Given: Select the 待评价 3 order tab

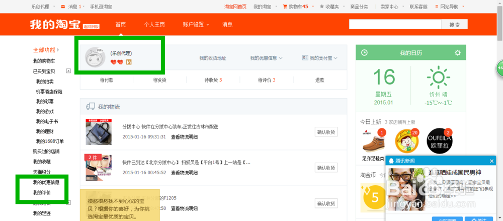Looking at the screenshot, I should point(267,80).
